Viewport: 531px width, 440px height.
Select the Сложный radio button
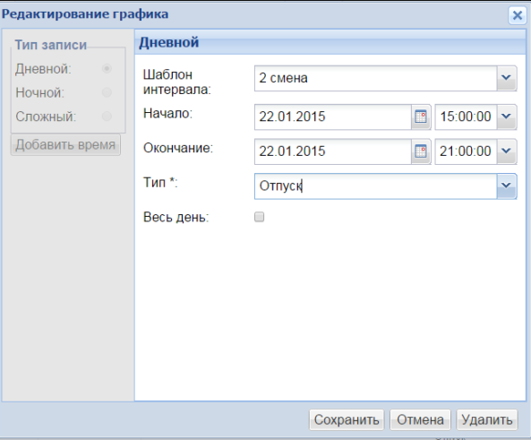tap(107, 116)
